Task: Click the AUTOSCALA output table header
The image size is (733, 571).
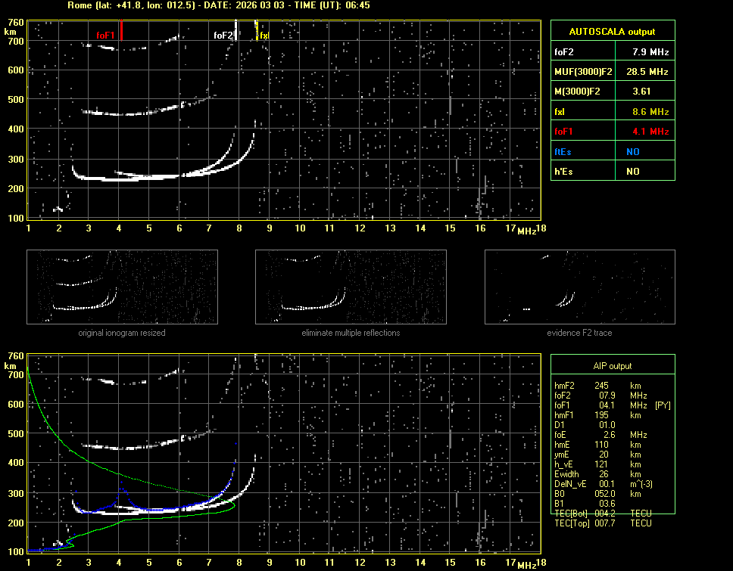Action: (612, 32)
